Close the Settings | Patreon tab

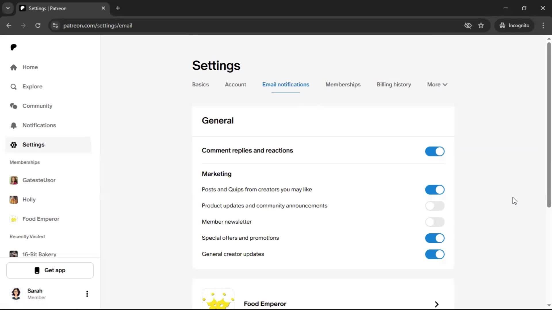[x=103, y=8]
